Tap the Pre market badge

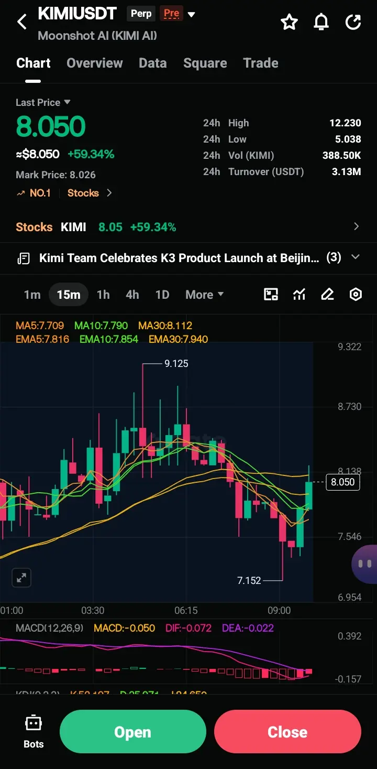click(x=171, y=14)
